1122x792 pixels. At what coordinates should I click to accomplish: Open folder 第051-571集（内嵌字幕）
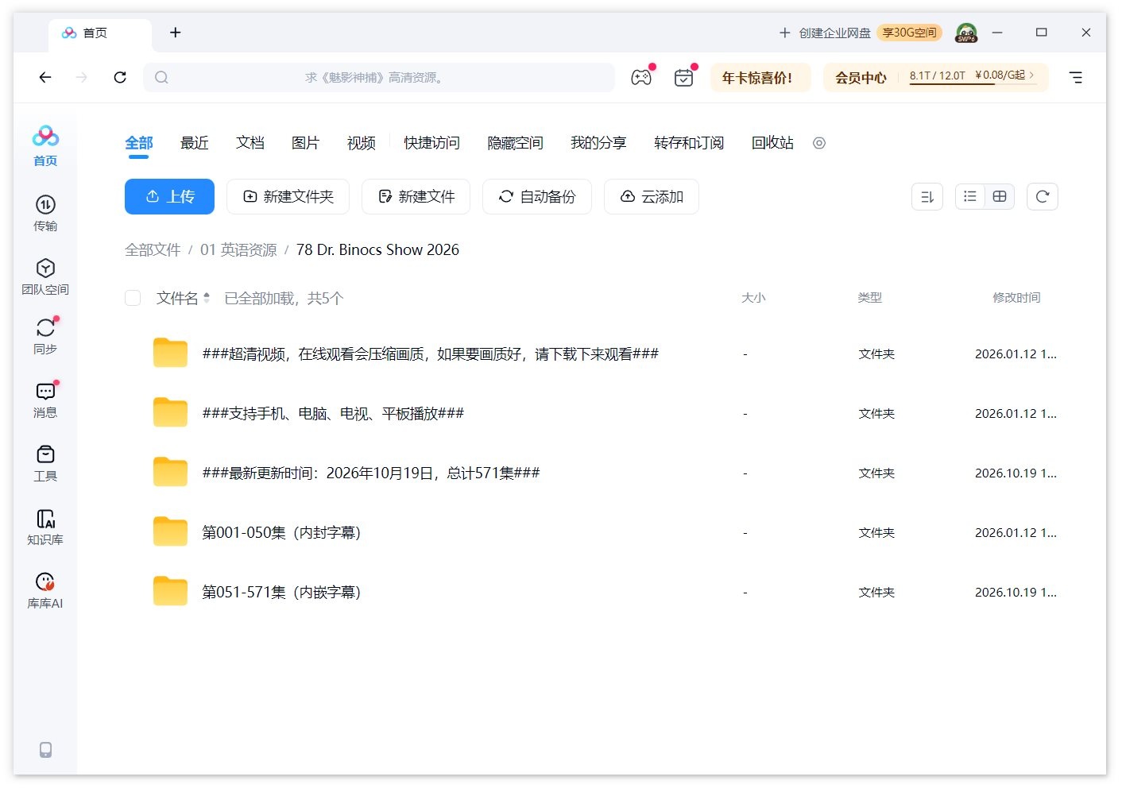281,592
